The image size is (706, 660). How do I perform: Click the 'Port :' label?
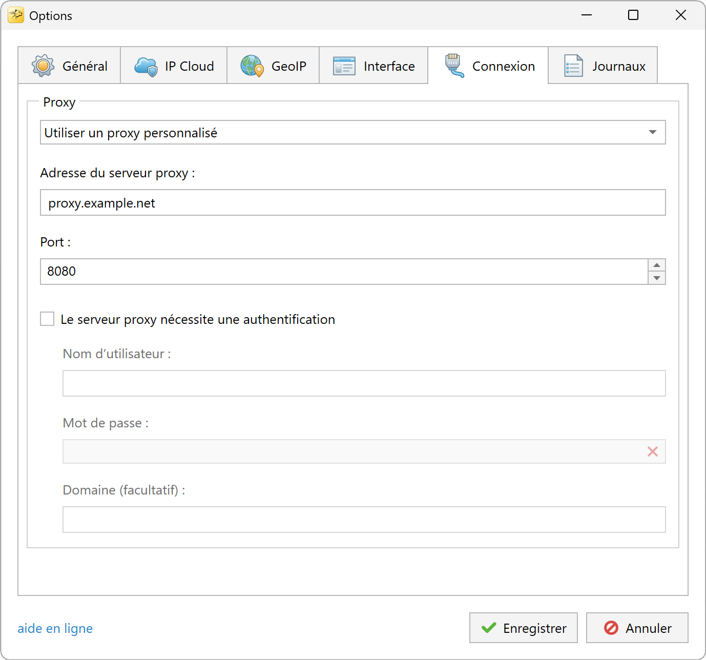(56, 242)
